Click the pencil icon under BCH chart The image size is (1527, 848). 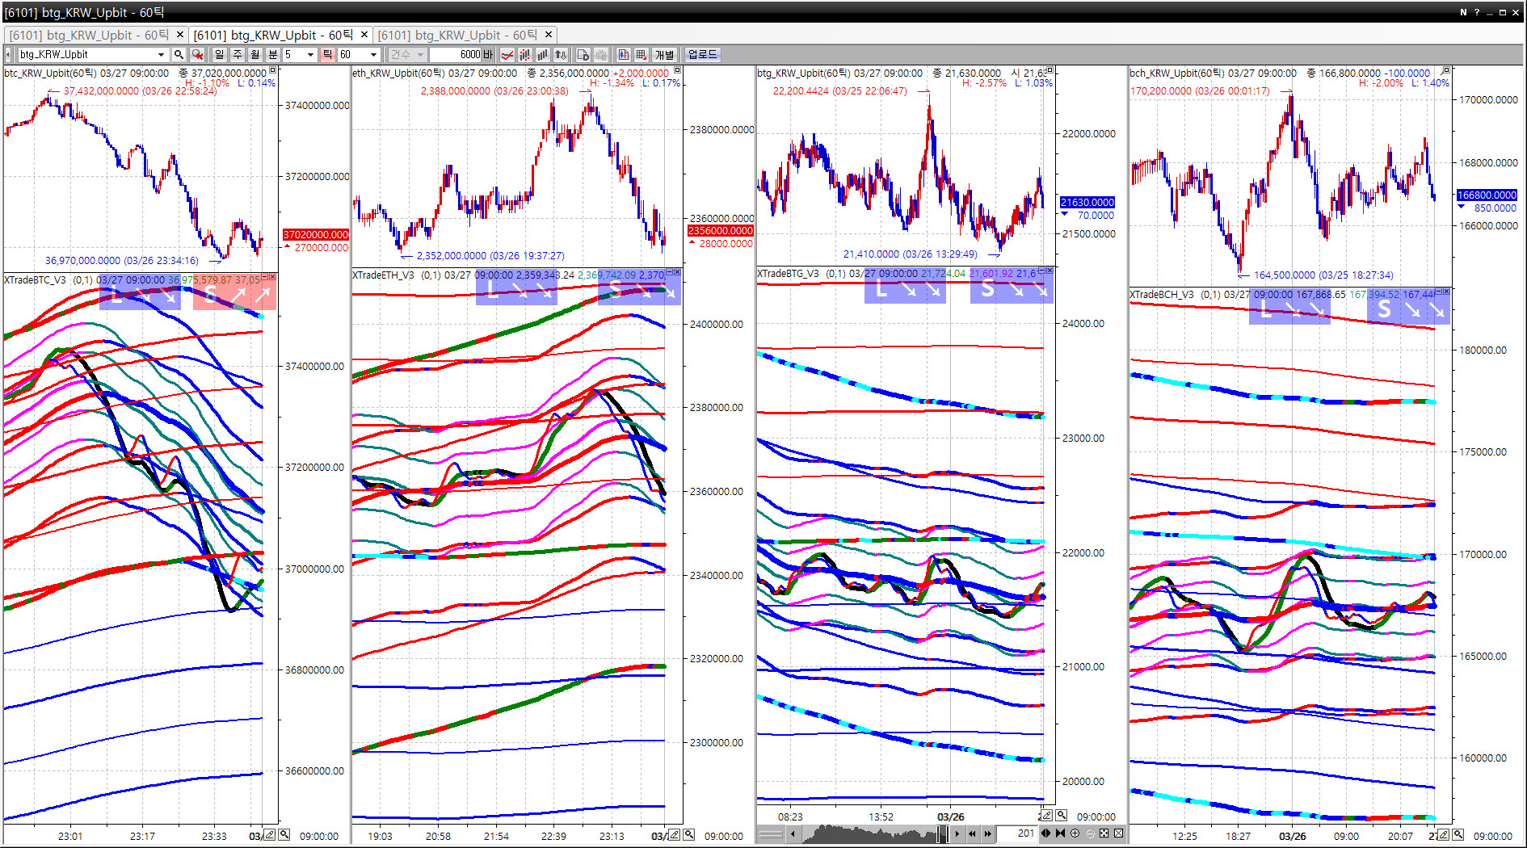[x=1443, y=835]
